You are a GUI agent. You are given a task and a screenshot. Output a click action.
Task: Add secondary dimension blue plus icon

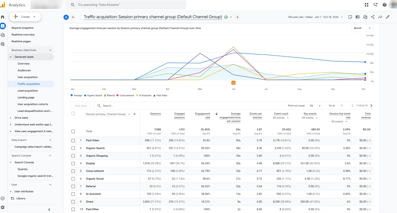click(134, 114)
